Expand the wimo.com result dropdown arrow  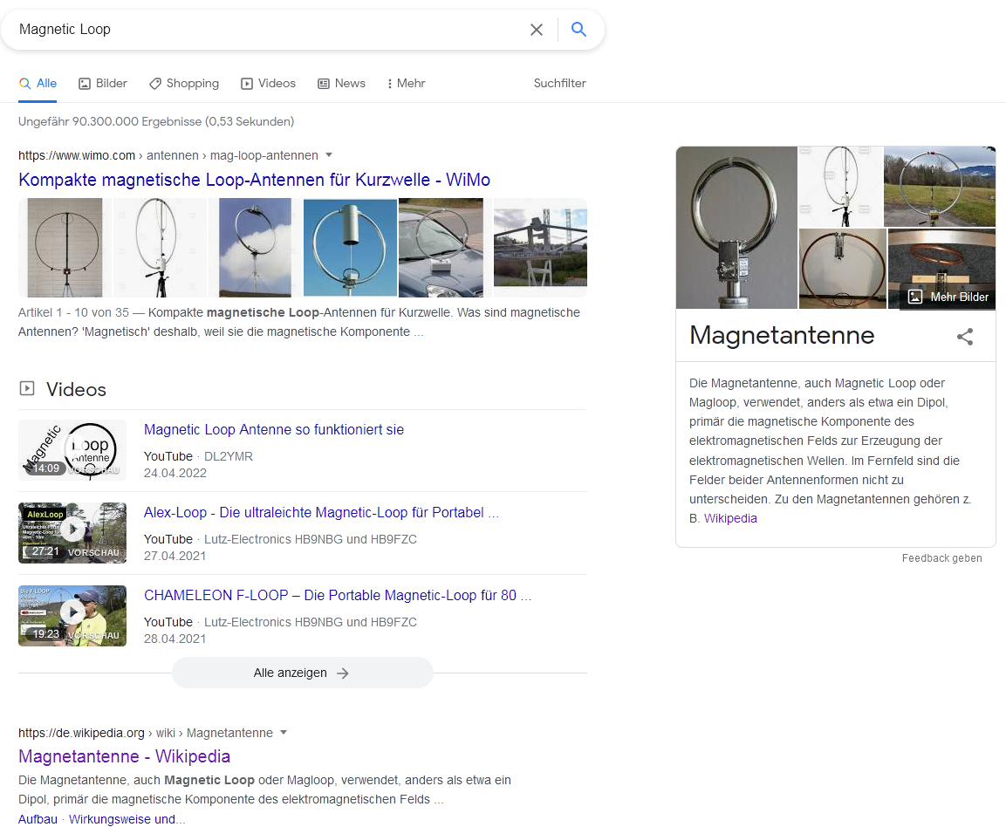[x=329, y=154]
